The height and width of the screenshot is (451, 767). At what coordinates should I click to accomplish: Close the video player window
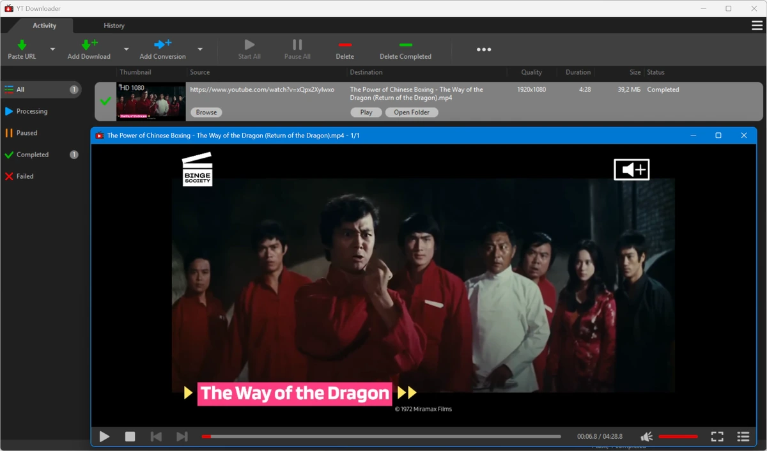(744, 135)
